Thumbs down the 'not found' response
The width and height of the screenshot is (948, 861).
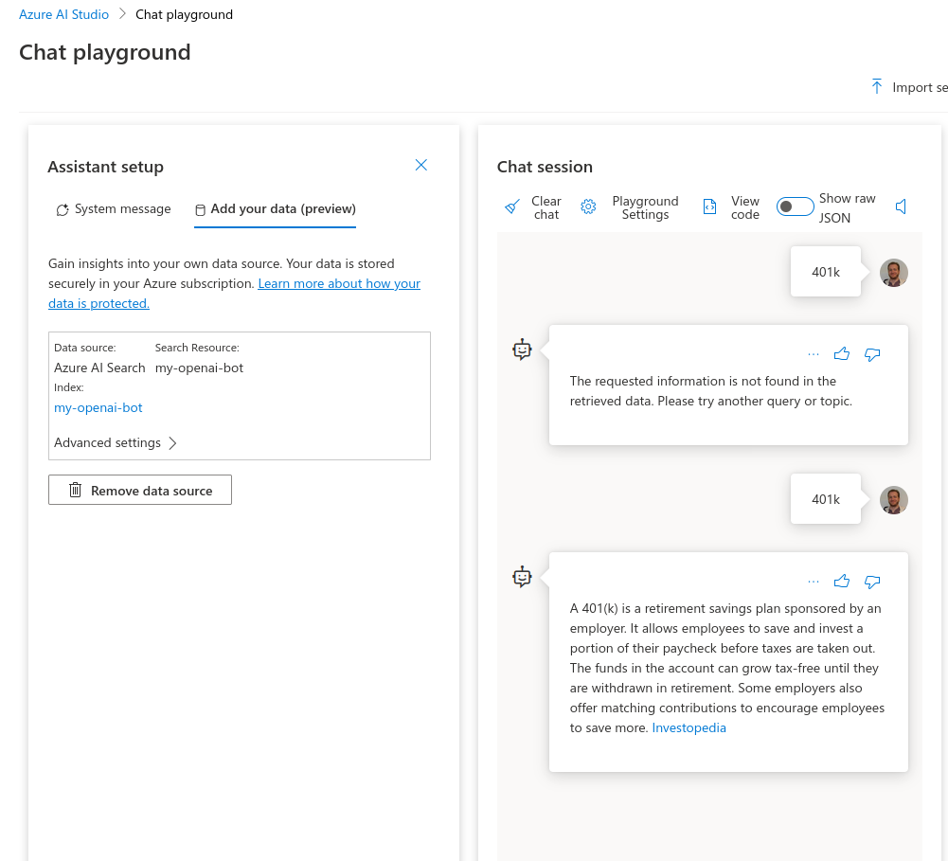(x=872, y=354)
